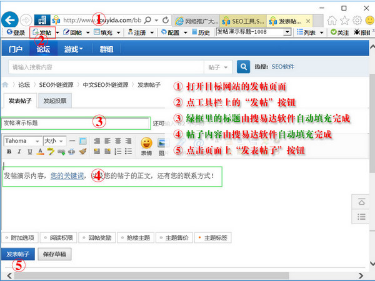Open the Tahoma font dropdown
The width and height of the screenshot is (375, 281).
(x=22, y=141)
